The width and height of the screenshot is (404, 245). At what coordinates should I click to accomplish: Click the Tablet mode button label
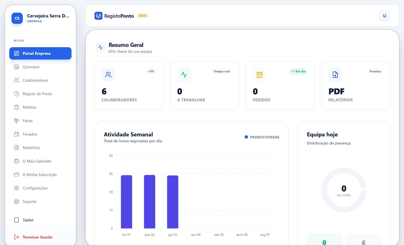click(28, 220)
